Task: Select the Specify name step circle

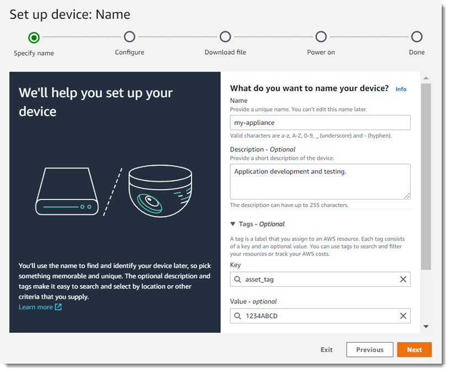Action: (x=34, y=38)
